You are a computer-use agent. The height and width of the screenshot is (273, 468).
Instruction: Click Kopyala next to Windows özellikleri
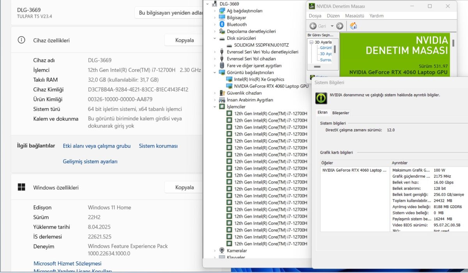click(x=184, y=187)
